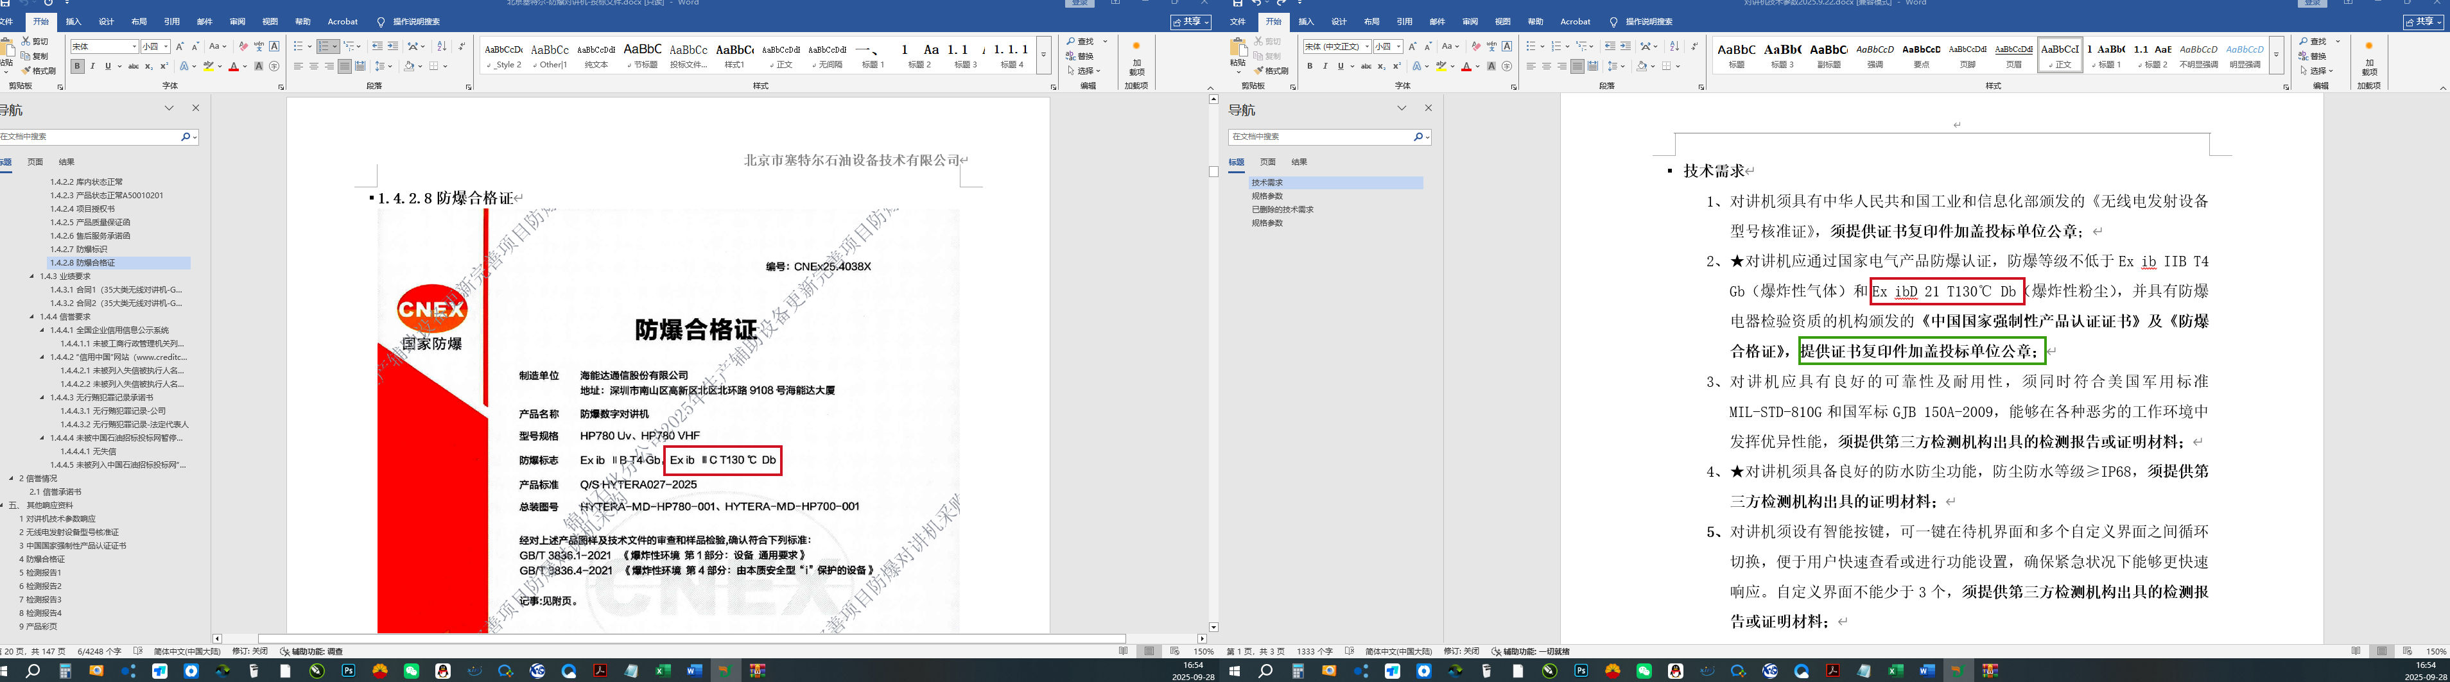Click 共享 button in left Word window

[x=1191, y=22]
